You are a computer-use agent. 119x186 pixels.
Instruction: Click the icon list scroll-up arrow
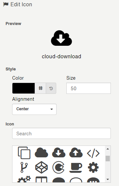point(108,149)
